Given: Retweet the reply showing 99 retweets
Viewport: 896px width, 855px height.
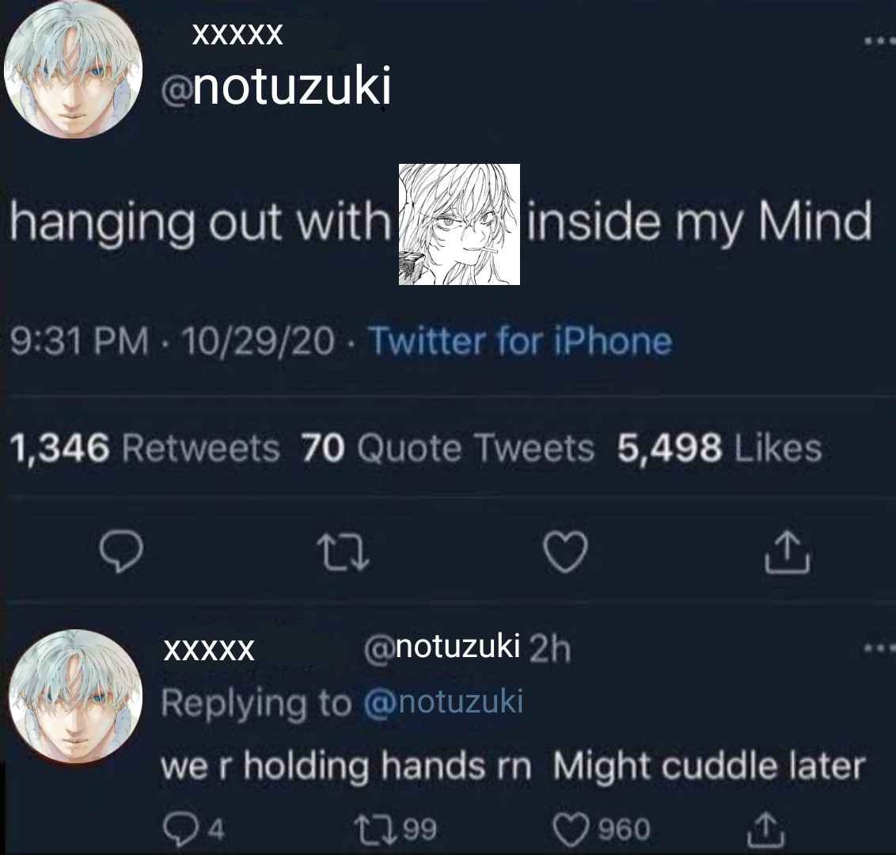Looking at the screenshot, I should 395,829.
